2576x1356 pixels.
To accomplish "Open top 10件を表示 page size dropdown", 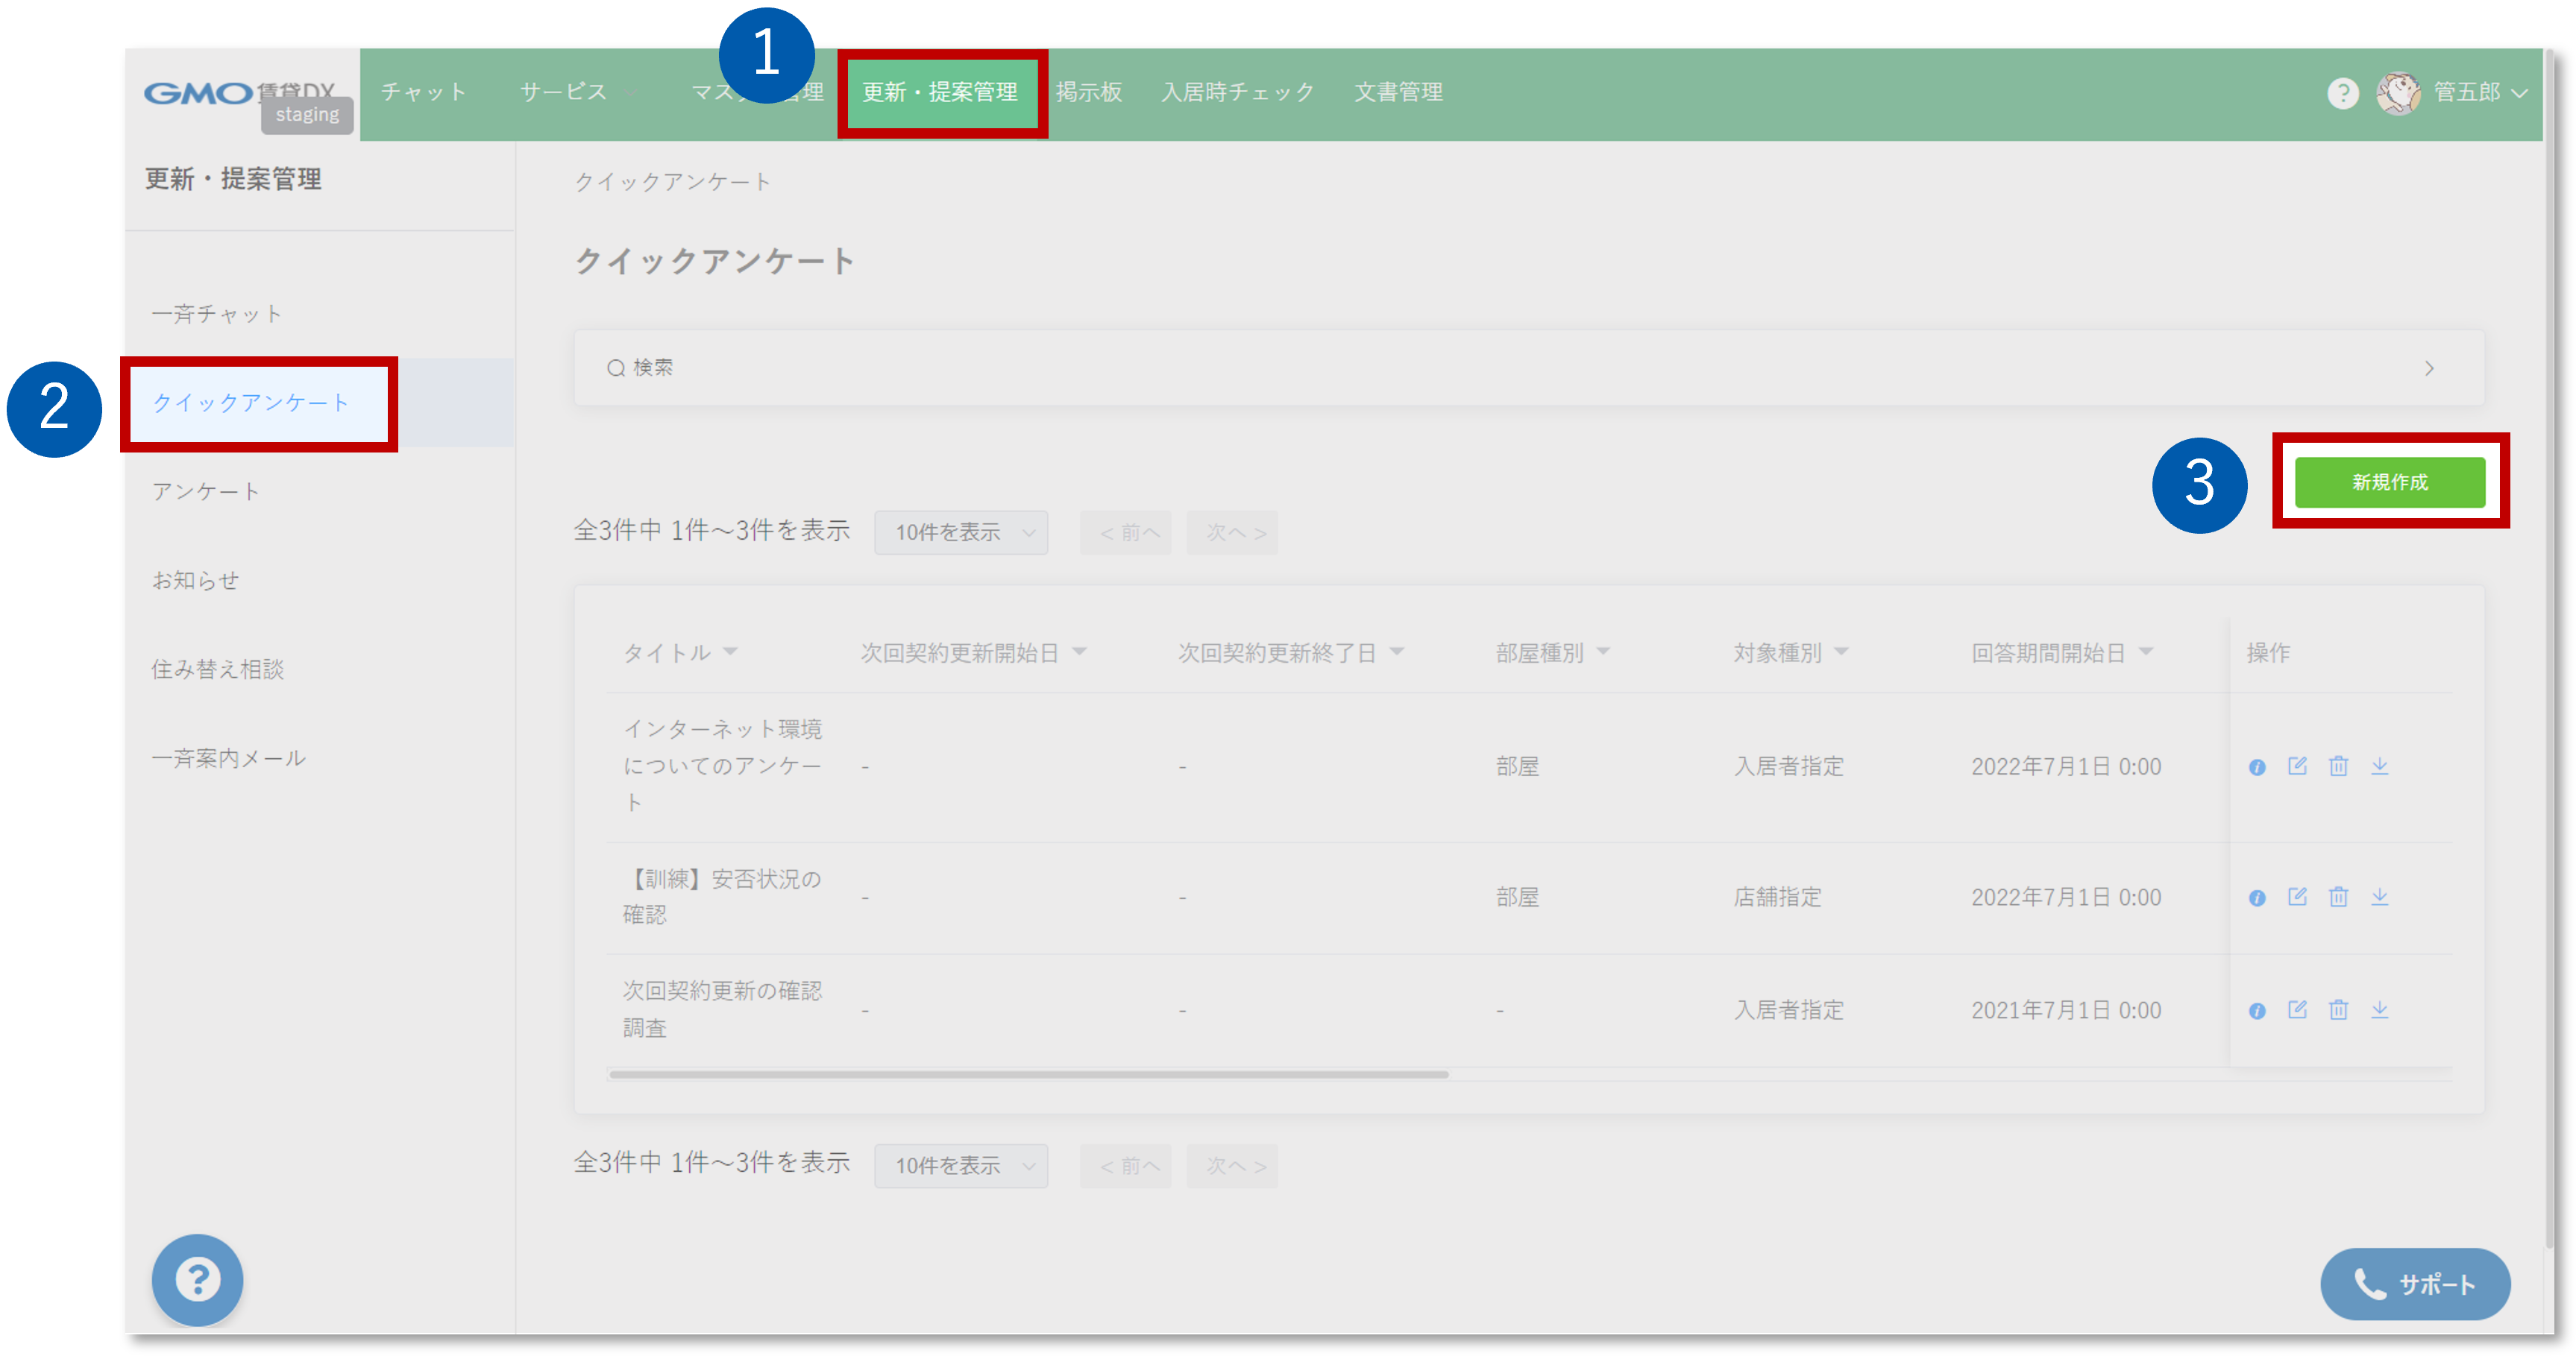I will click(x=961, y=532).
